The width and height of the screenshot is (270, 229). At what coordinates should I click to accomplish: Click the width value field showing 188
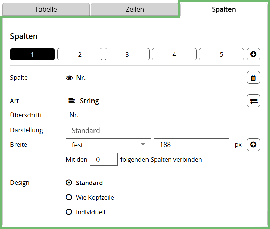191,145
